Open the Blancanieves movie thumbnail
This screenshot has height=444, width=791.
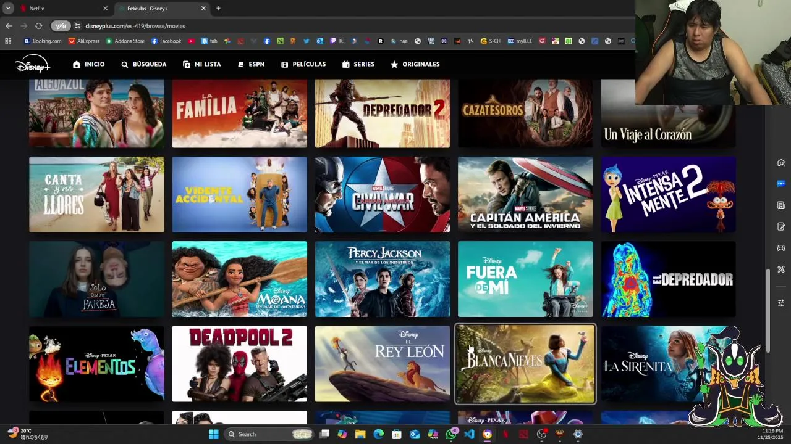point(525,364)
